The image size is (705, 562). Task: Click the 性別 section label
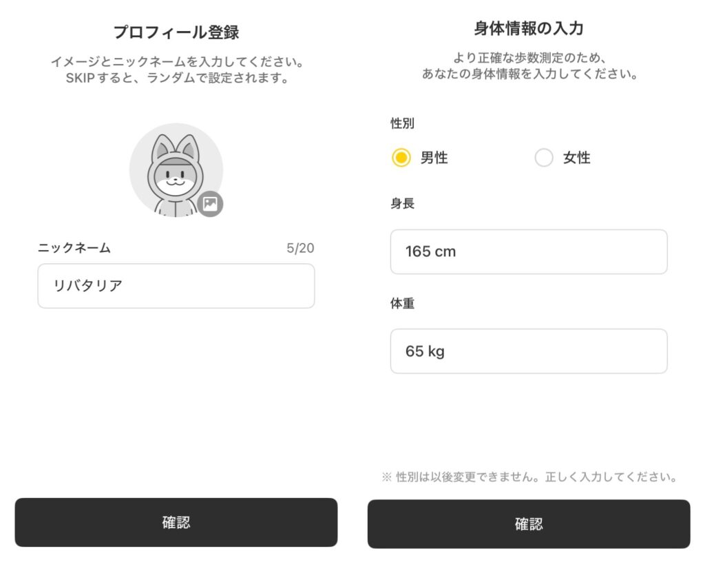403,124
